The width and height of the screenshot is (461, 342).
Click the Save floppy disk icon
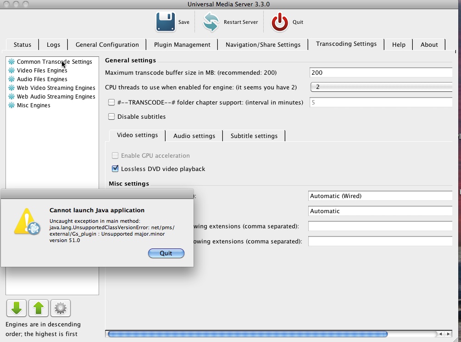(166, 22)
